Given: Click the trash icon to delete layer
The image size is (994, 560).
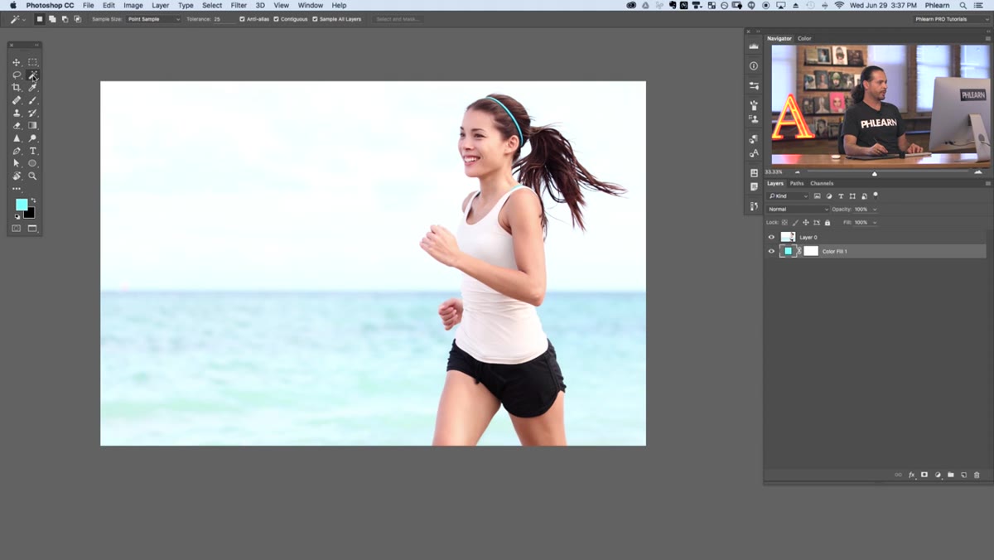Looking at the screenshot, I should point(977,475).
